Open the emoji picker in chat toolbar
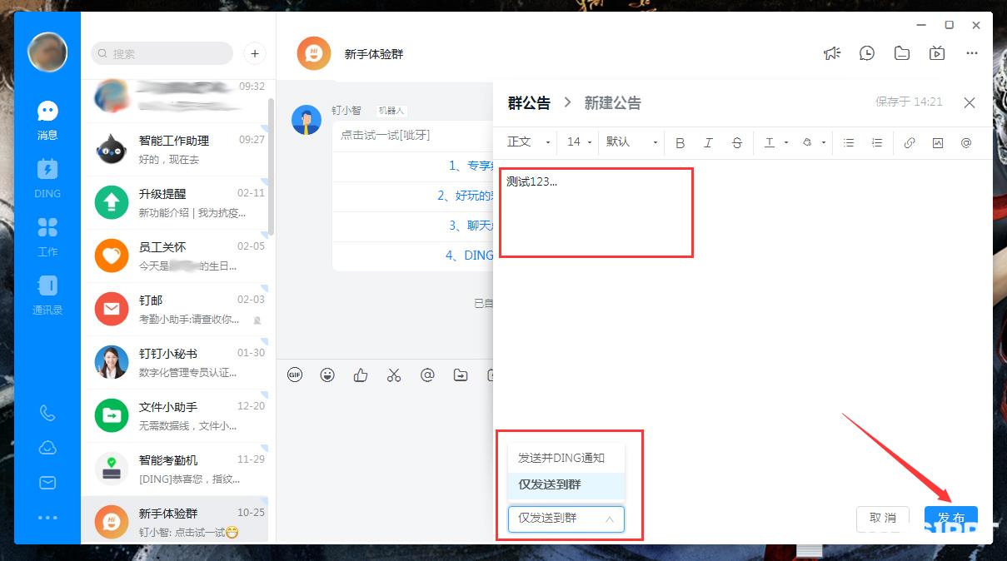The width and height of the screenshot is (1007, 561). (x=327, y=375)
